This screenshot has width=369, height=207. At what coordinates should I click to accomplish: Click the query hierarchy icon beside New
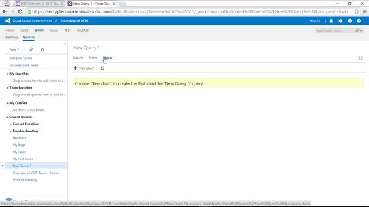click(32, 49)
